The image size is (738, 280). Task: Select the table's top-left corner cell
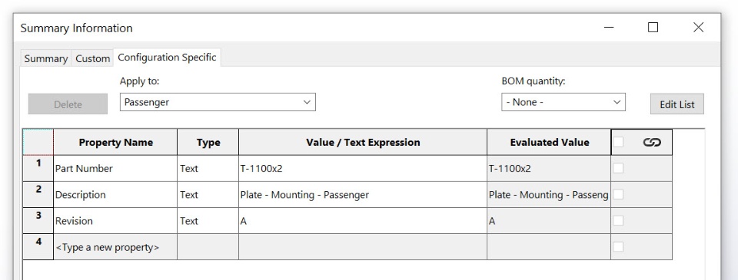(x=38, y=142)
